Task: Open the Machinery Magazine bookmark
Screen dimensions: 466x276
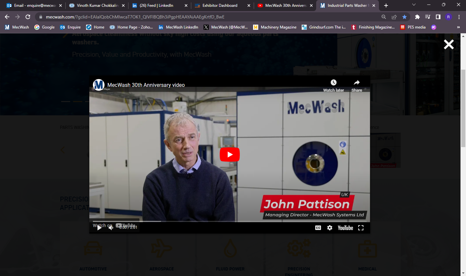Action: tap(275, 27)
